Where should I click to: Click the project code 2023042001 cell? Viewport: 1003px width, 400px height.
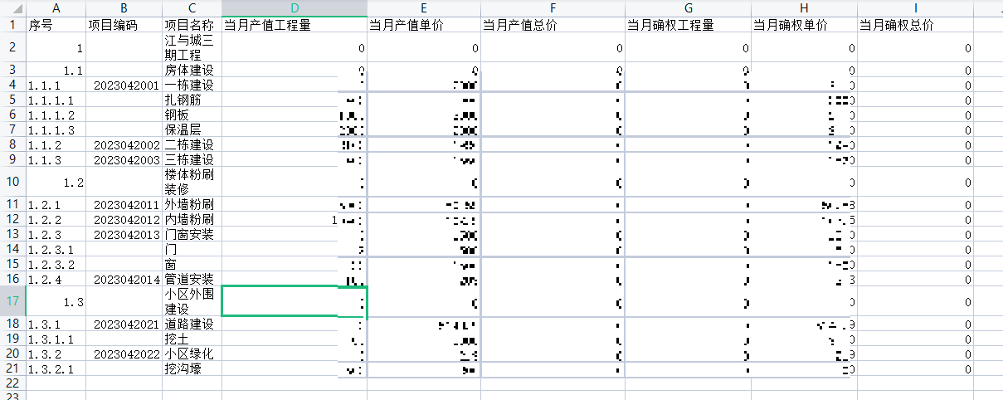124,85
